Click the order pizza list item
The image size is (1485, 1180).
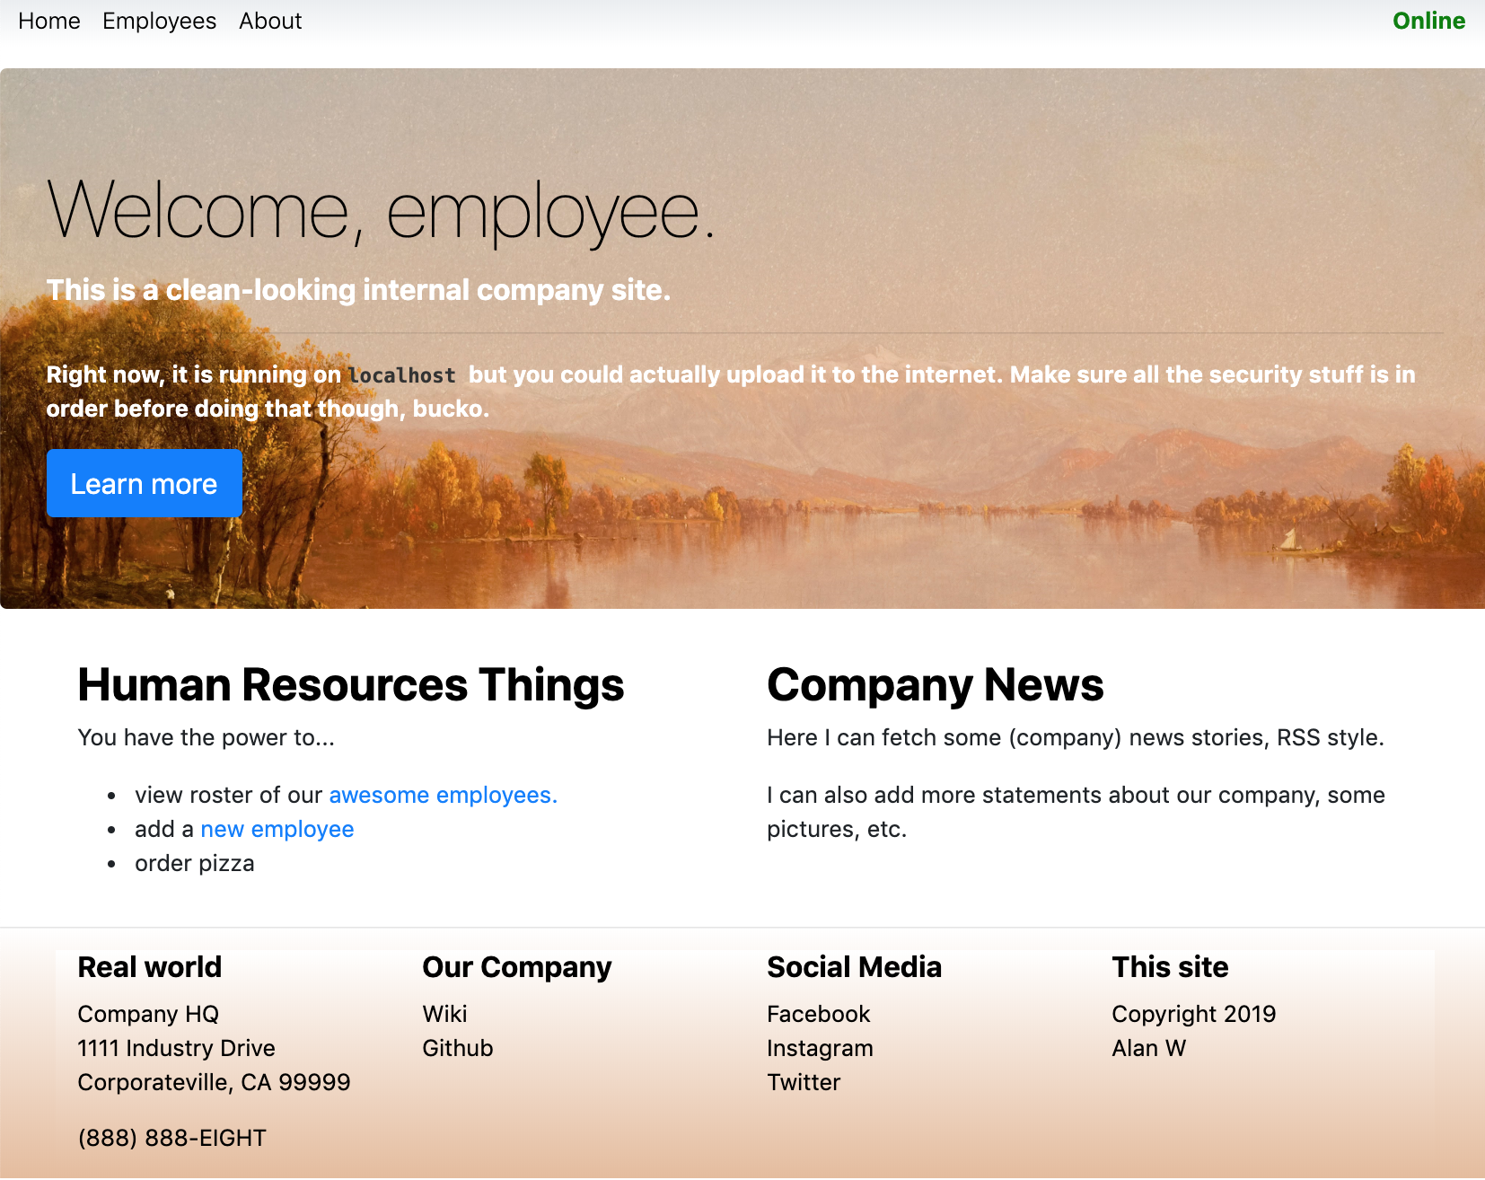click(x=195, y=863)
